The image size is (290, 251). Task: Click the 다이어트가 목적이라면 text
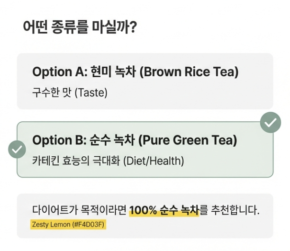(x=79, y=210)
